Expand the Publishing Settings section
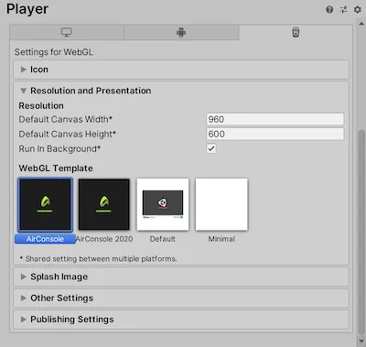Viewport: 366px width, 347px height. 181,320
